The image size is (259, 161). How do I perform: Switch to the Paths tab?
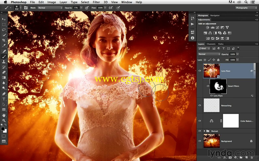pyautogui.click(x=221, y=44)
